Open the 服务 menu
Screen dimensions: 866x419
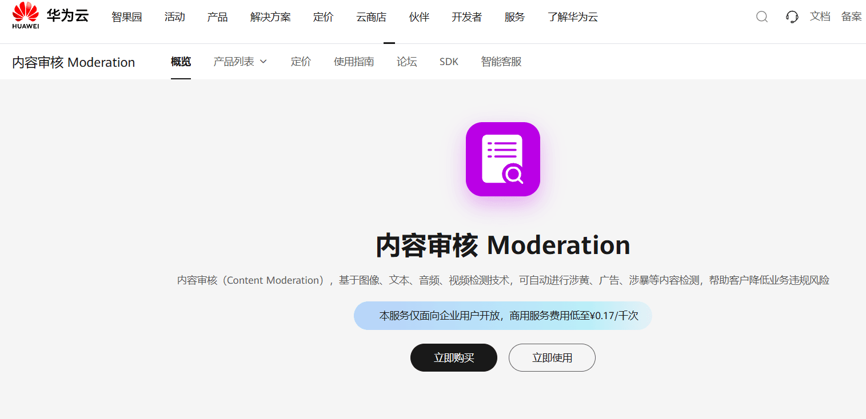click(514, 17)
